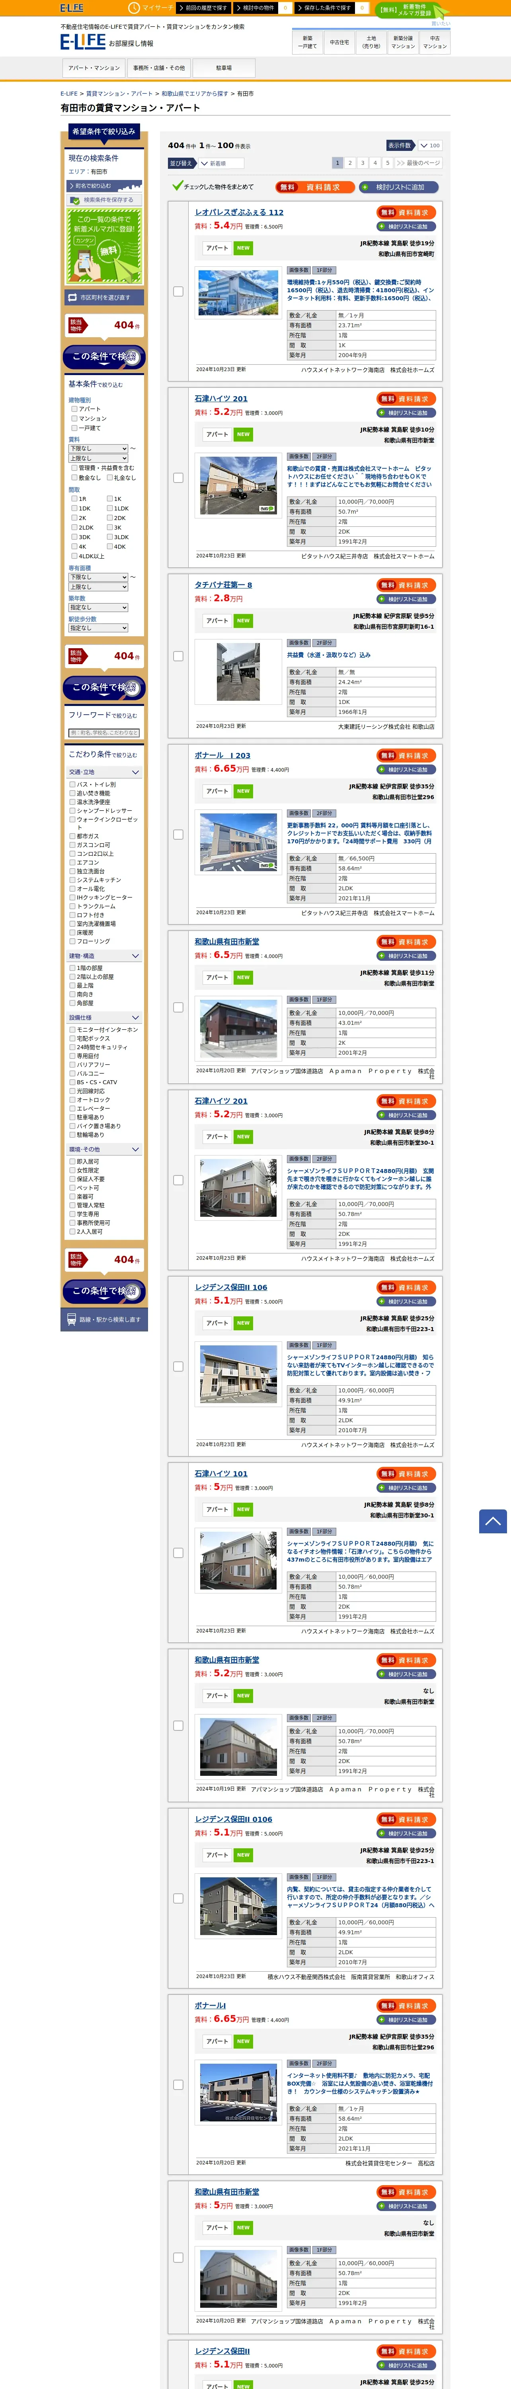Open the タチバナ荘第一 8 property photo
Screen dimensions: 511x2389
point(238,671)
